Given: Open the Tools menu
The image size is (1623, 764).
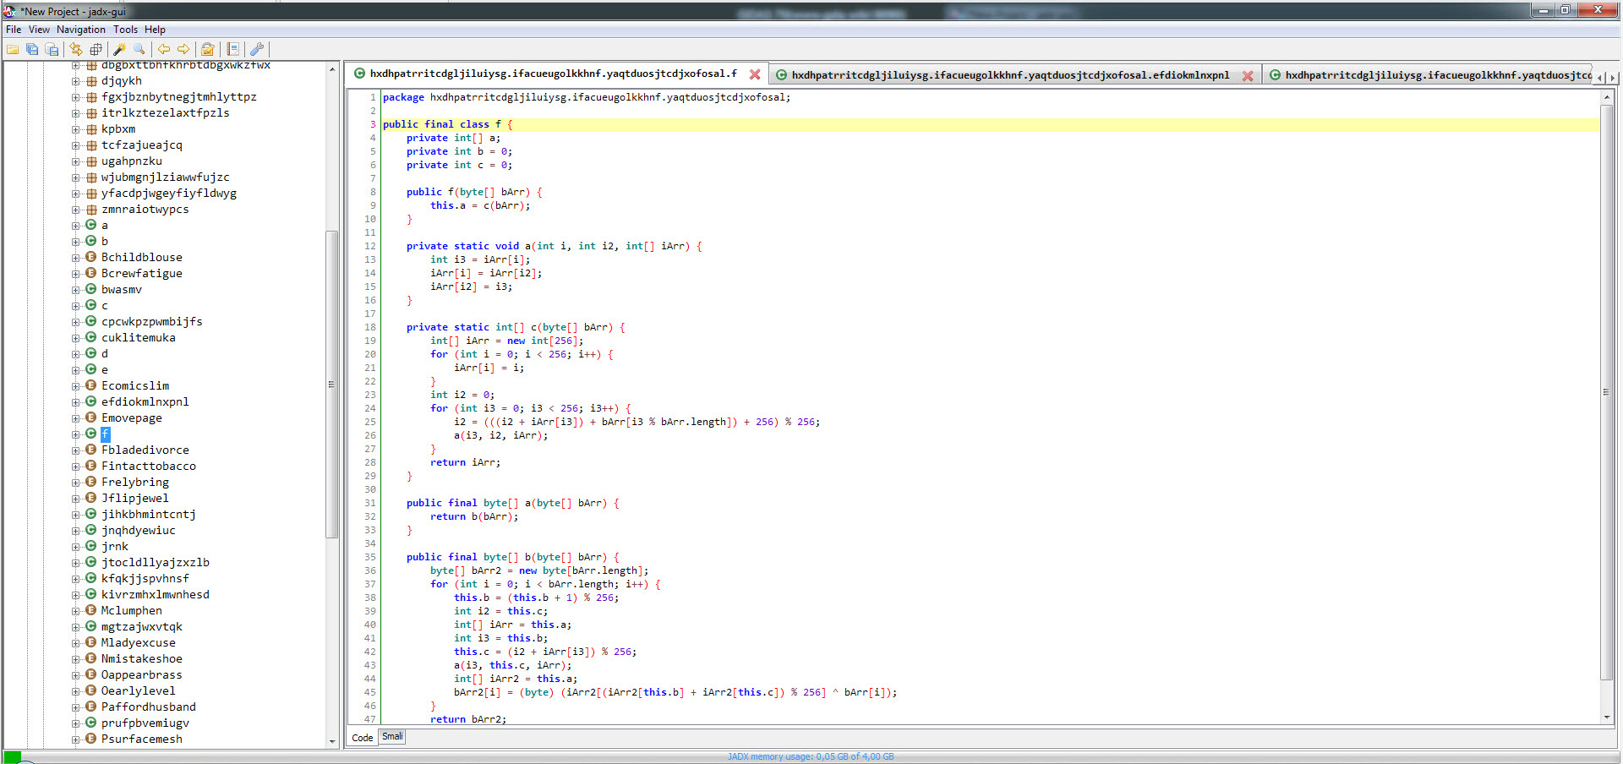Looking at the screenshot, I should [x=125, y=30].
